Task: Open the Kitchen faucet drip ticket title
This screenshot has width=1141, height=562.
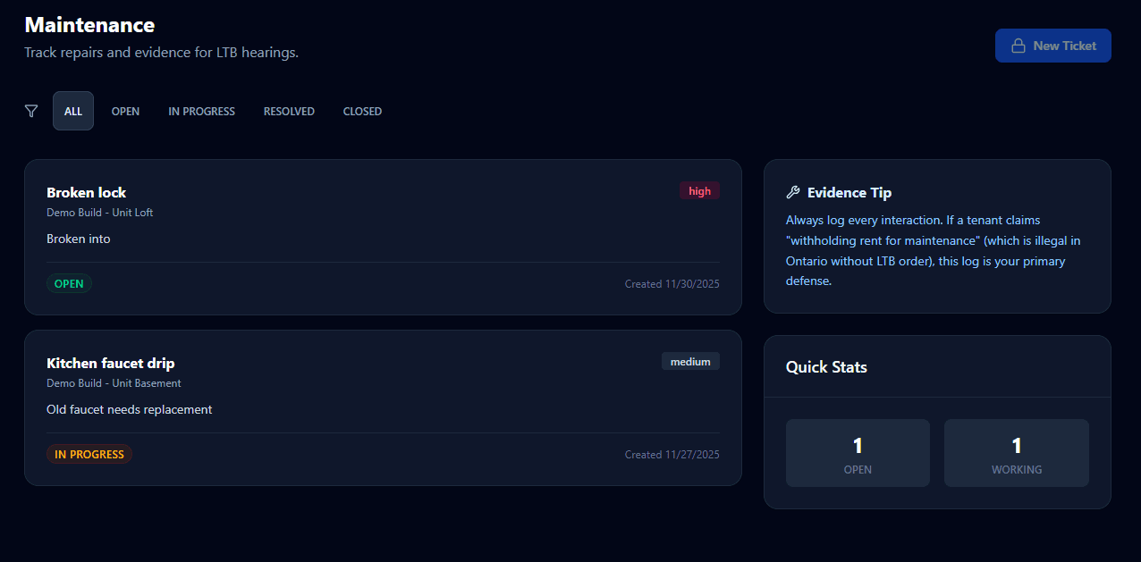Action: (111, 363)
